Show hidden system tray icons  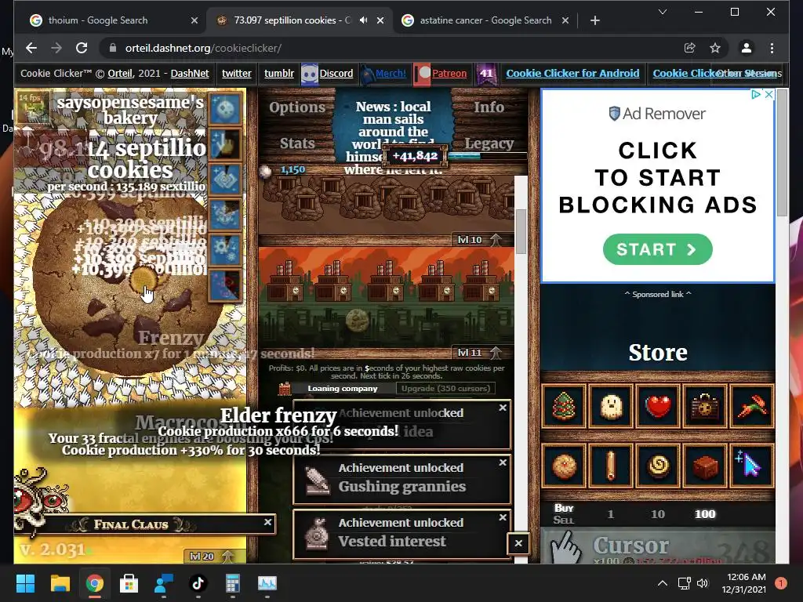[x=662, y=583]
